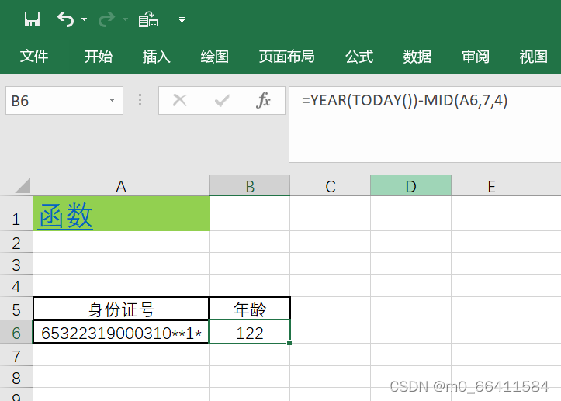
Task: Open Customize Quick Access Toolbar dropdown
Action: [x=182, y=19]
